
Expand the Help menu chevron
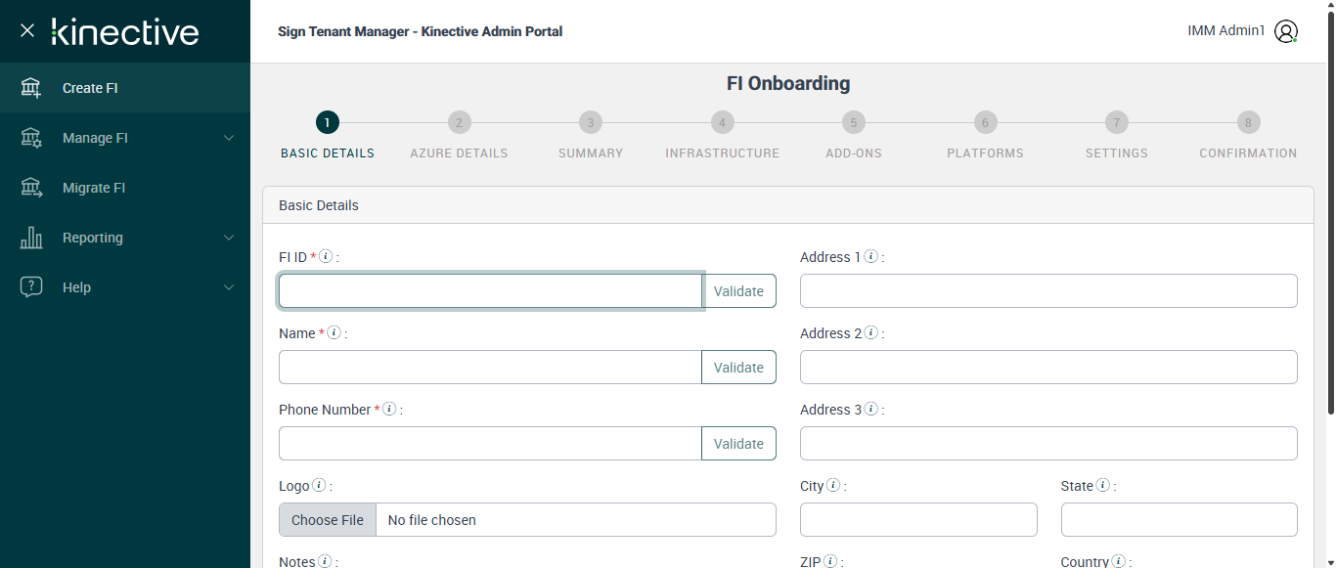(x=229, y=287)
